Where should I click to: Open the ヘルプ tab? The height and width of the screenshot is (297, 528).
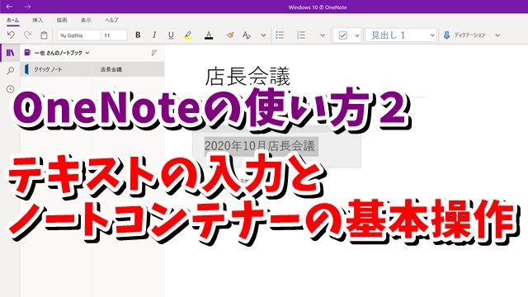point(111,20)
